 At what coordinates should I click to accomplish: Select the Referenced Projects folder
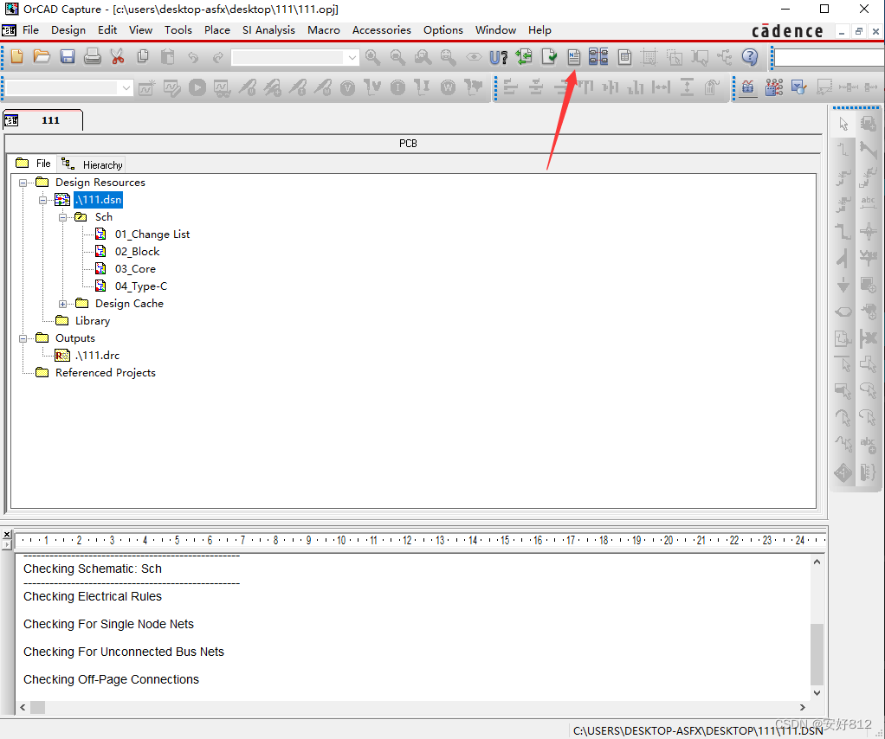point(106,373)
